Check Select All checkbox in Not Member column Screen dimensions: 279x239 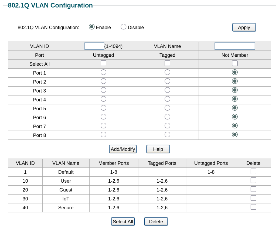[x=235, y=63]
